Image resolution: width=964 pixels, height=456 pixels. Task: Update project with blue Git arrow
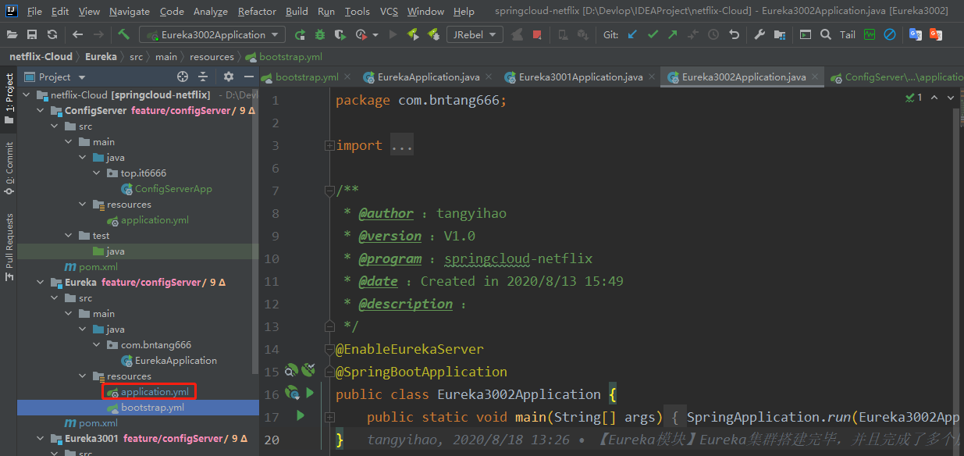point(632,34)
